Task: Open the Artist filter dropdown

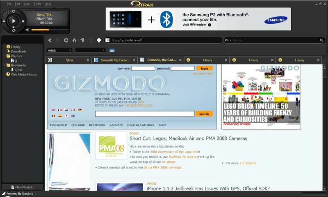Action: point(59,50)
